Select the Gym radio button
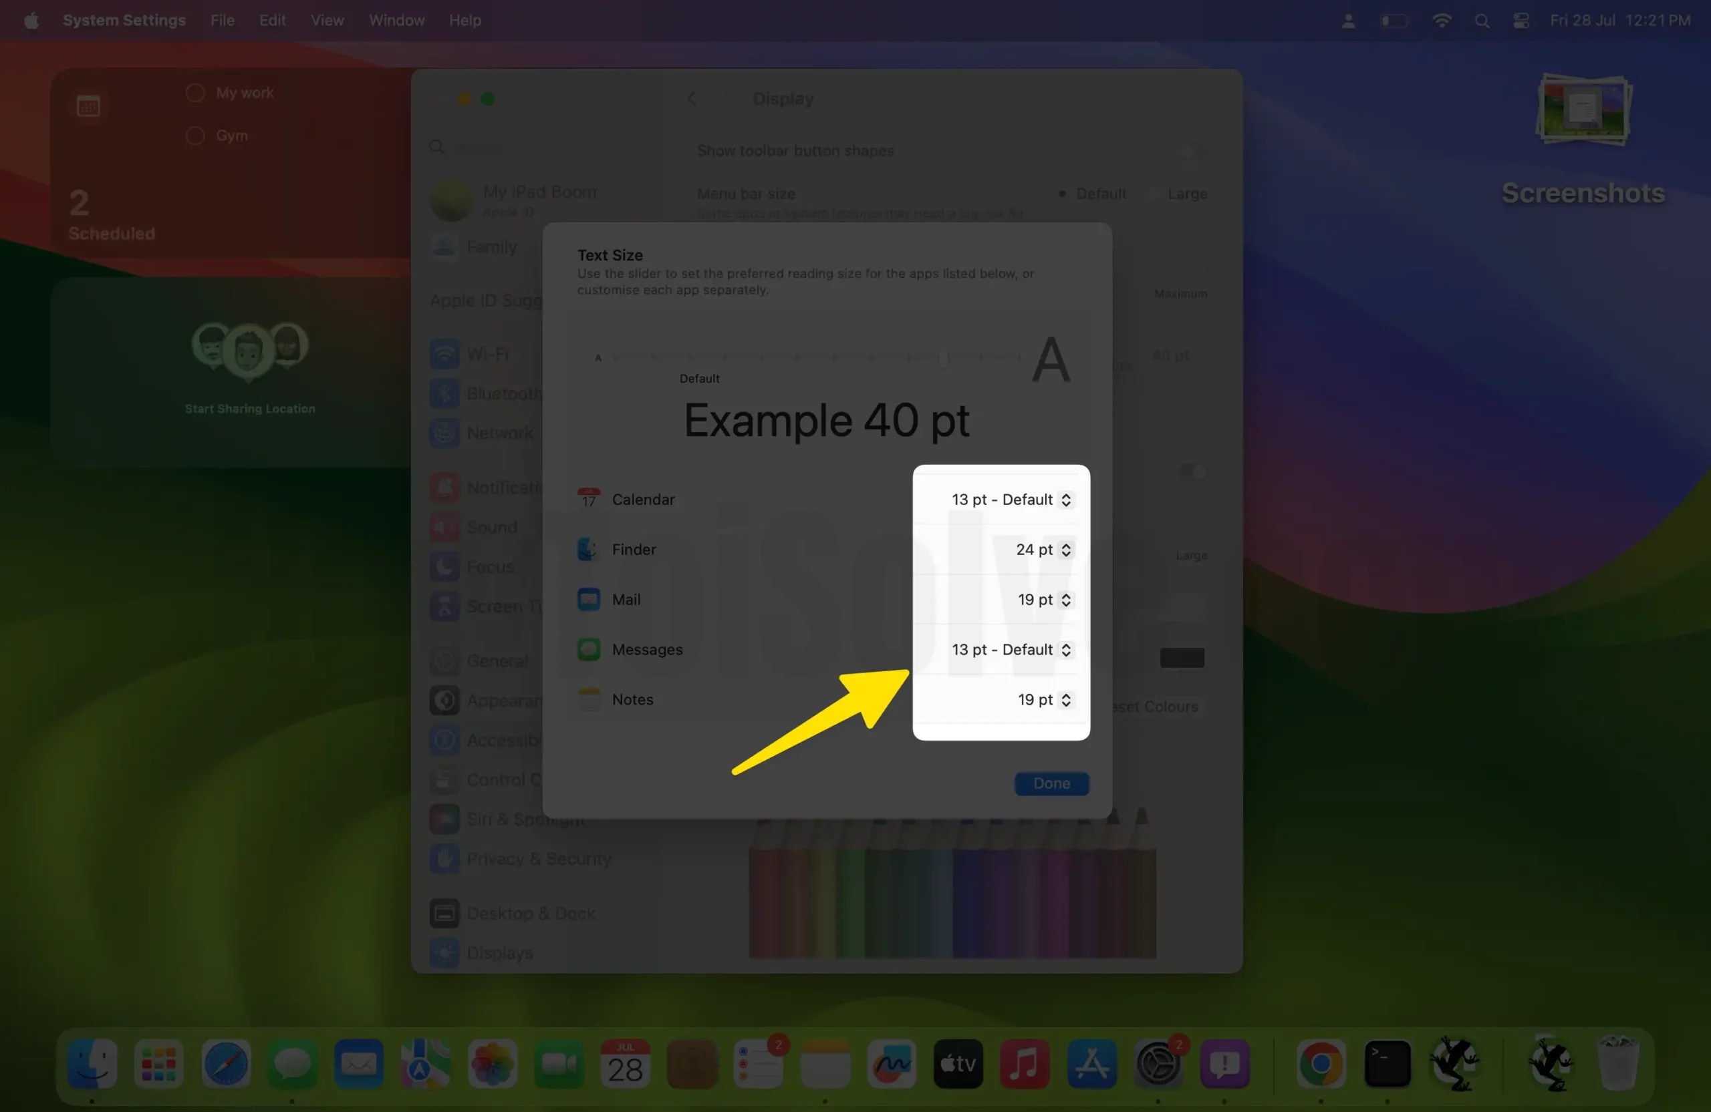This screenshot has height=1112, width=1711. [193, 135]
